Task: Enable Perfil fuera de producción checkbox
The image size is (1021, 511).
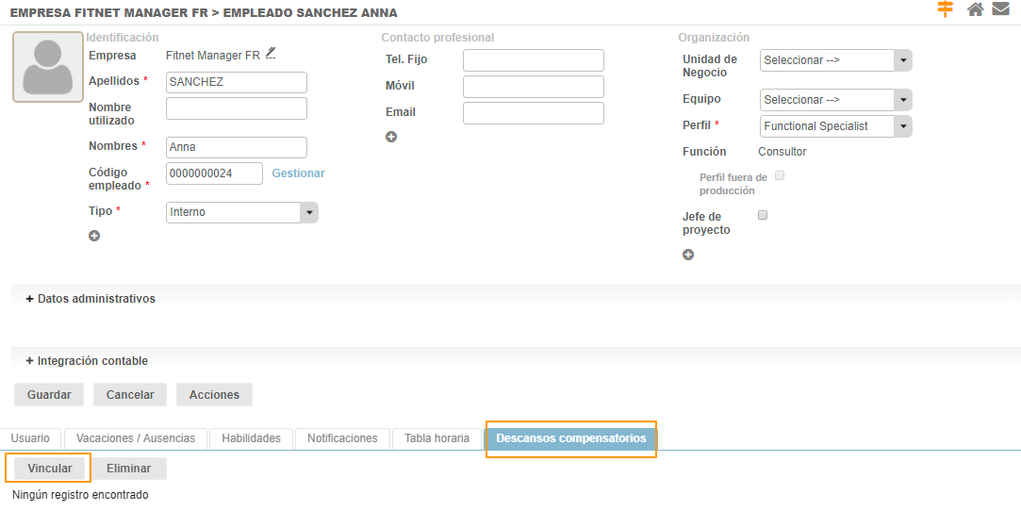Action: (780, 175)
